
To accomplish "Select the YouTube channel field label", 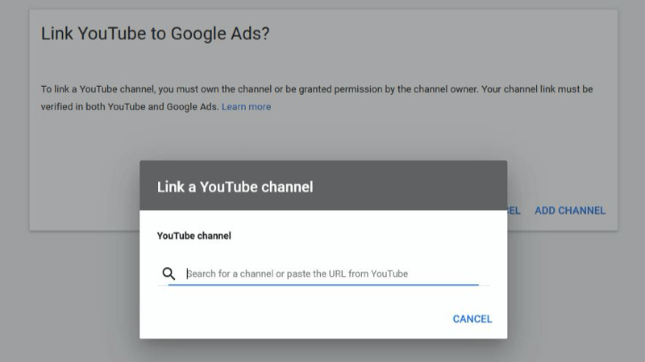I will (193, 236).
